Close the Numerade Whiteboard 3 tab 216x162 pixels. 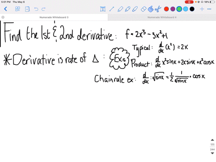pyautogui.click(x=3, y=17)
